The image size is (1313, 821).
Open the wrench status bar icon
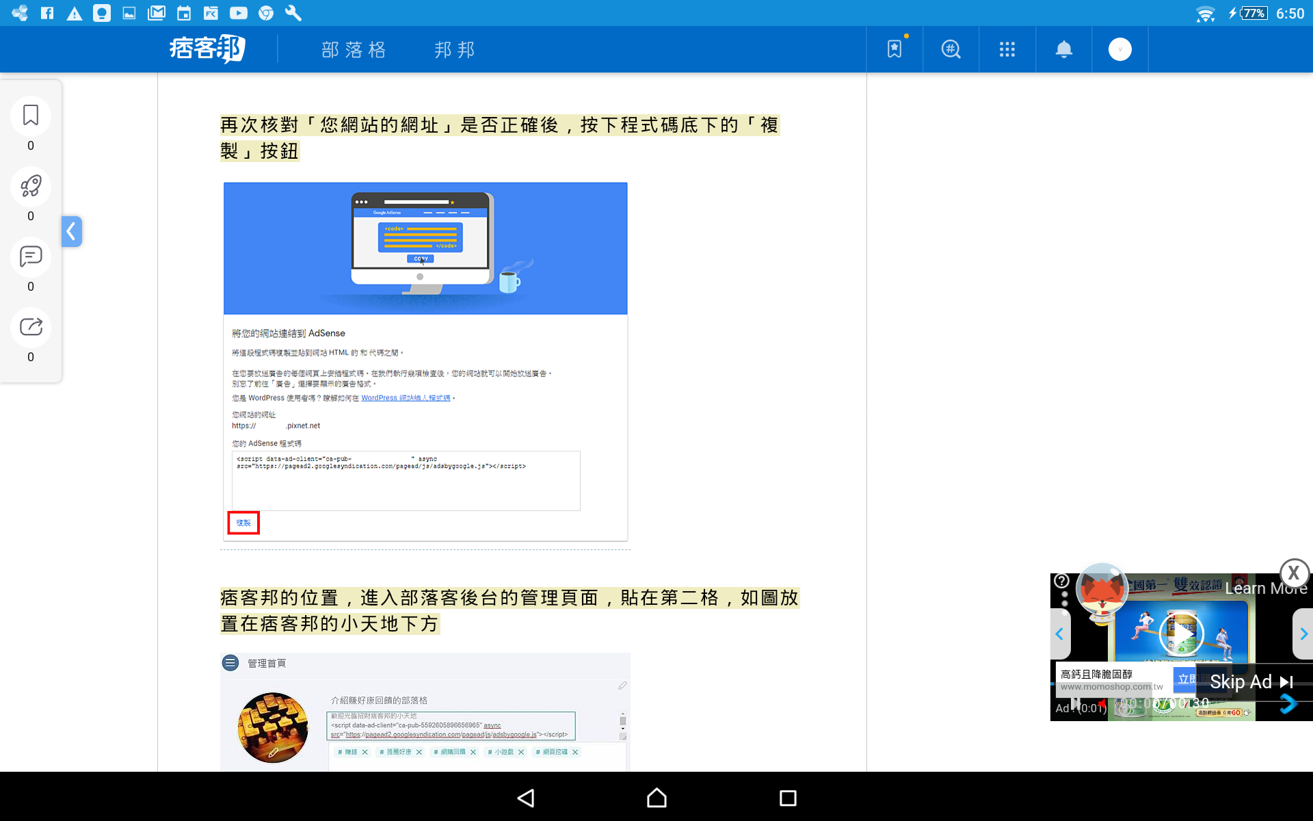click(293, 13)
